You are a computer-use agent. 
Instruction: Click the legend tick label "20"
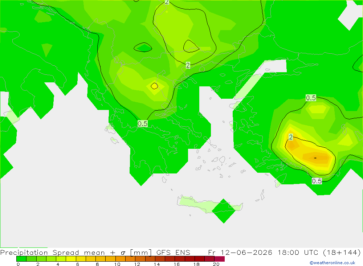216,264
